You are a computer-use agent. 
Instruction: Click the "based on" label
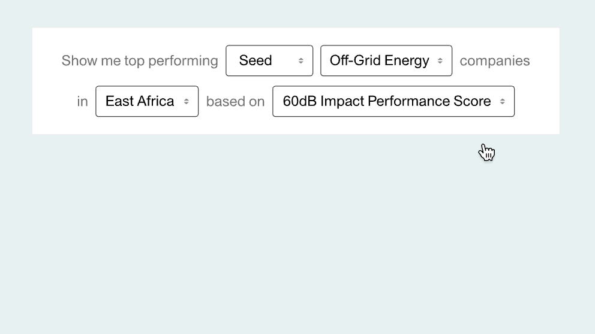pos(235,102)
